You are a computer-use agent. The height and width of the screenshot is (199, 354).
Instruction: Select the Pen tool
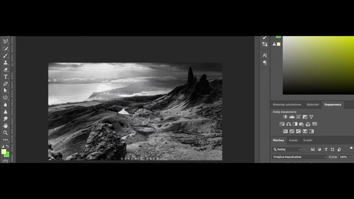click(x=6, y=83)
